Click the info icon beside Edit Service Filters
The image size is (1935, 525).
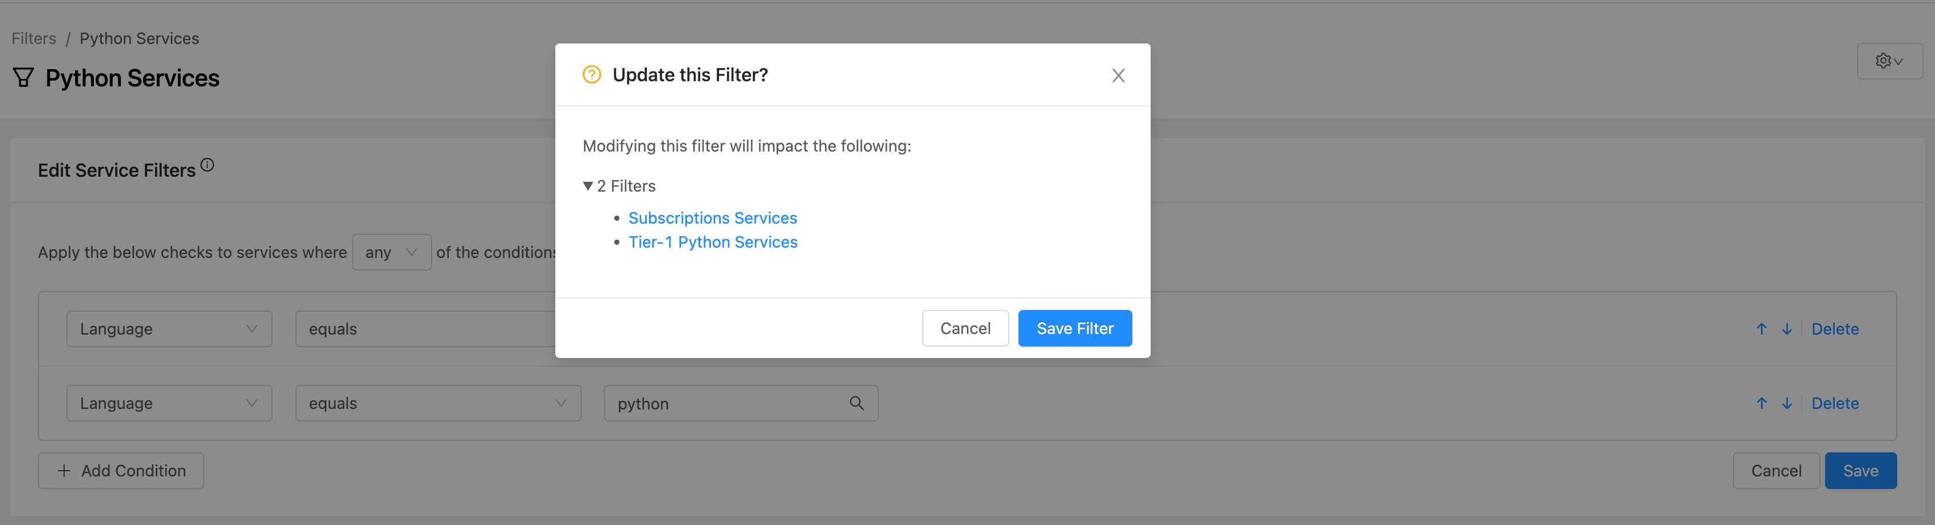click(x=207, y=165)
